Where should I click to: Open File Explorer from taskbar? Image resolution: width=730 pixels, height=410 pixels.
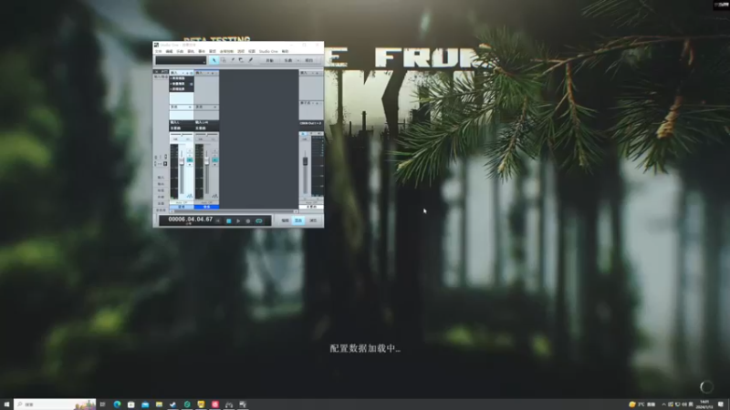(x=159, y=405)
